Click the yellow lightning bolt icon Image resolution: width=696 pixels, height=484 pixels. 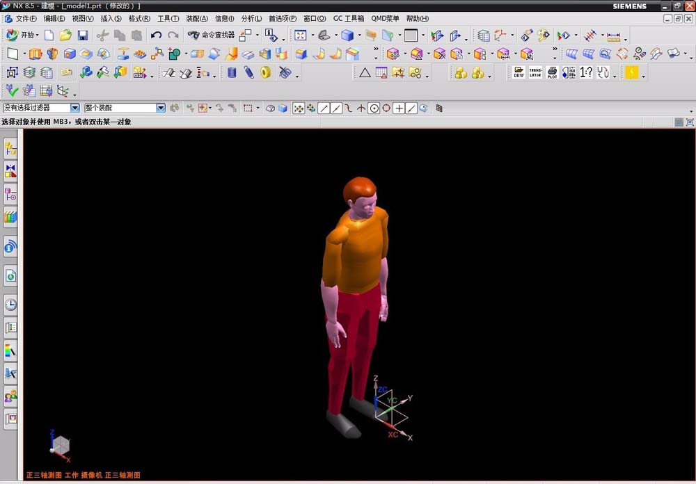(631, 72)
